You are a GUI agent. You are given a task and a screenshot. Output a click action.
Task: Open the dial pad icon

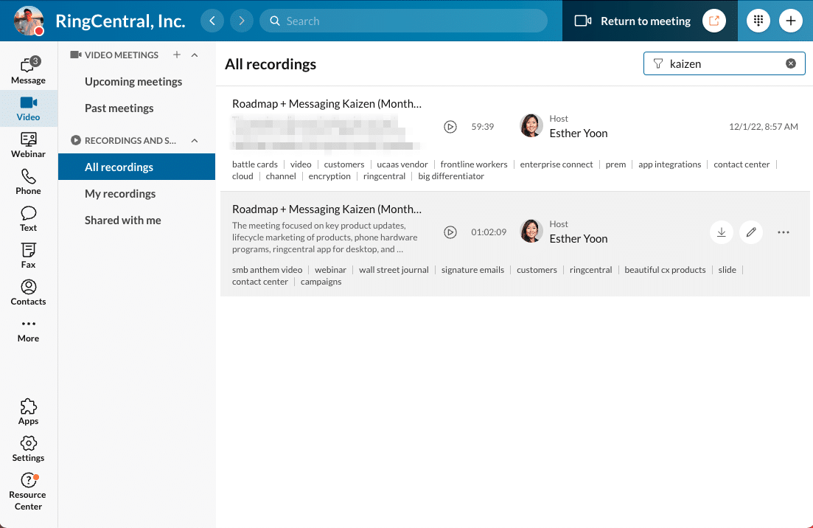(x=758, y=21)
